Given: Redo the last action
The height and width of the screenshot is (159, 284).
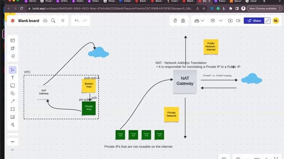Looking at the screenshot, I should click(85, 21).
